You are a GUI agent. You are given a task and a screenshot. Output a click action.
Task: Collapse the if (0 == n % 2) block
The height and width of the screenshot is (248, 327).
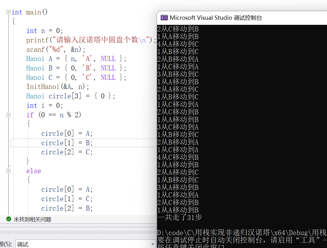pos(8,115)
